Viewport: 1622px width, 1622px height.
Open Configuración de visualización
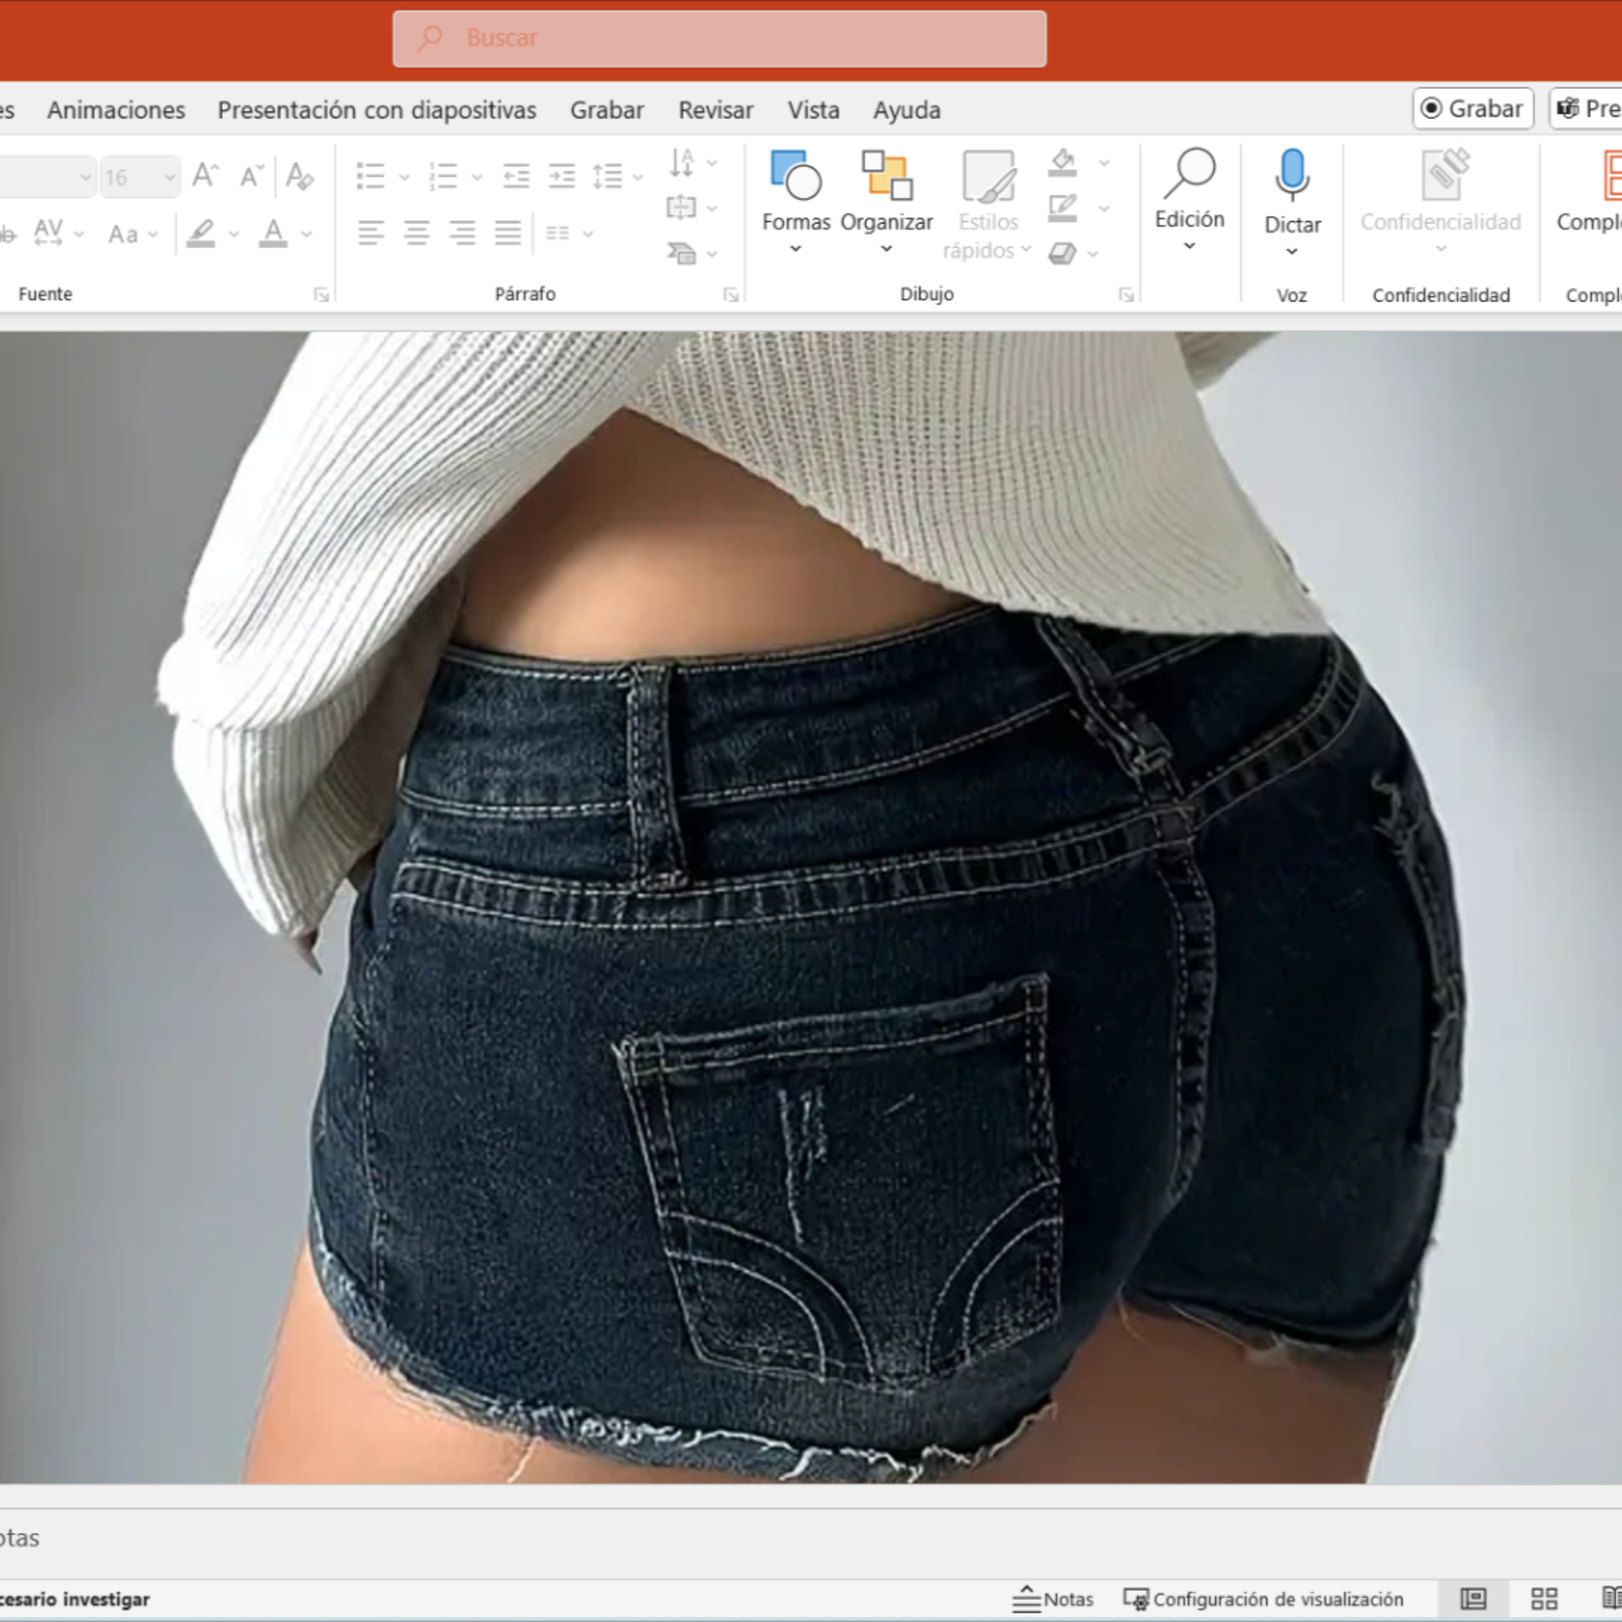(1264, 1599)
